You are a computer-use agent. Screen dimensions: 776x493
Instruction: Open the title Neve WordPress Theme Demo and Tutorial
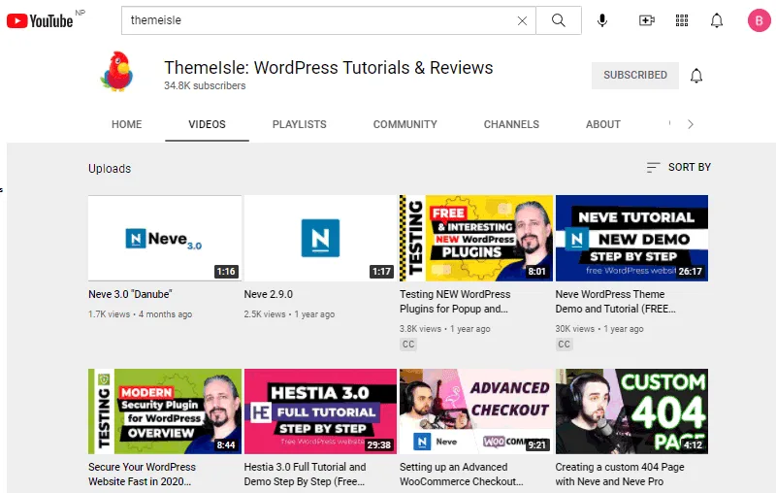click(x=615, y=302)
